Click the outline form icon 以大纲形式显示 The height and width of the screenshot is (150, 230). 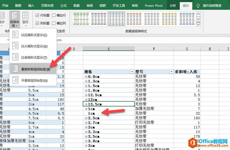coord(15,46)
